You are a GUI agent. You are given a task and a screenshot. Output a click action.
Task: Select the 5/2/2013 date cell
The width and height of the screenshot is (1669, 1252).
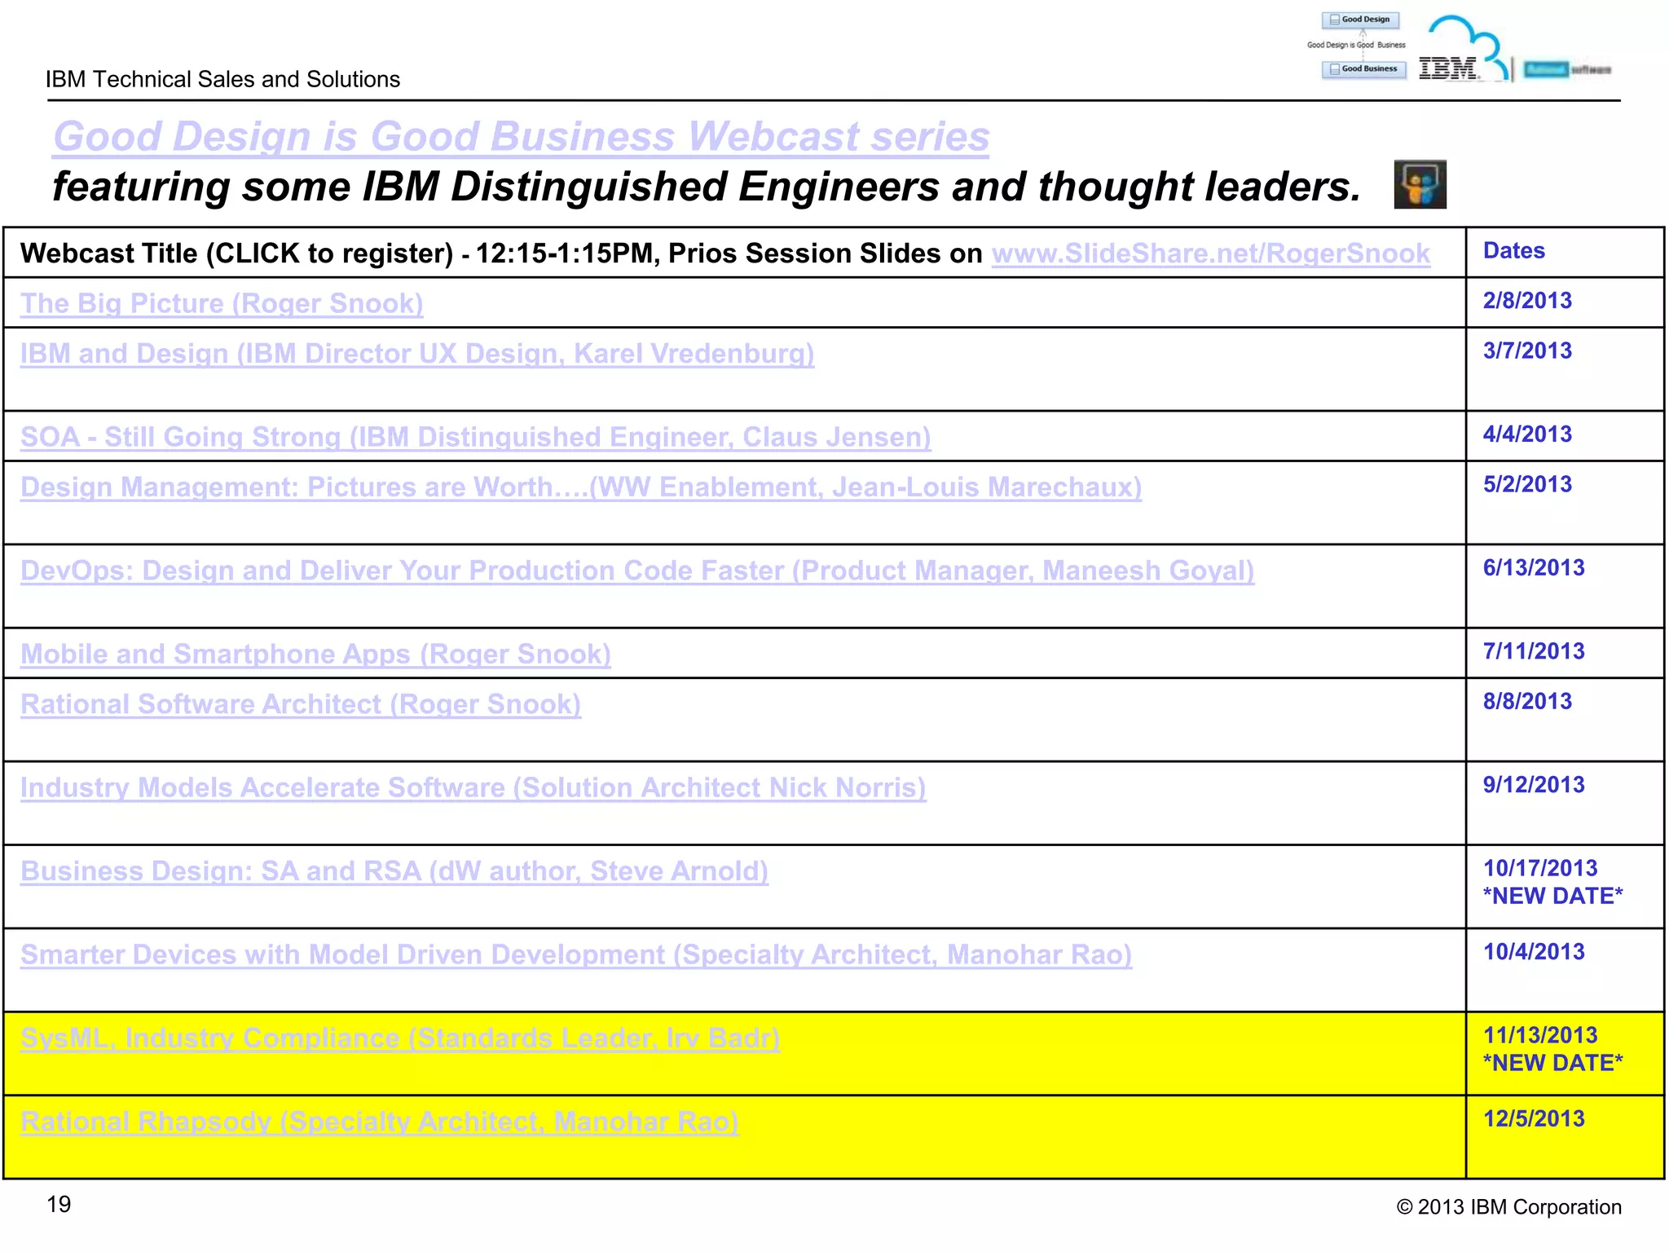(1565, 503)
